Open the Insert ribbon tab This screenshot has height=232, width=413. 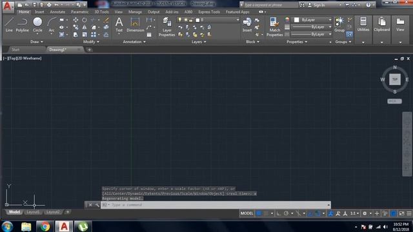coord(39,12)
